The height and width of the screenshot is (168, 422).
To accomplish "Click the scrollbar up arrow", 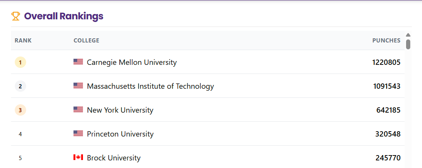I will coord(408,35).
